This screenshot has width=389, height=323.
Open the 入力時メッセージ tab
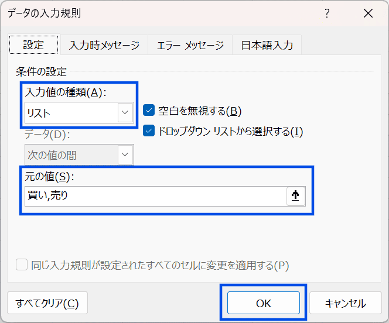point(104,45)
